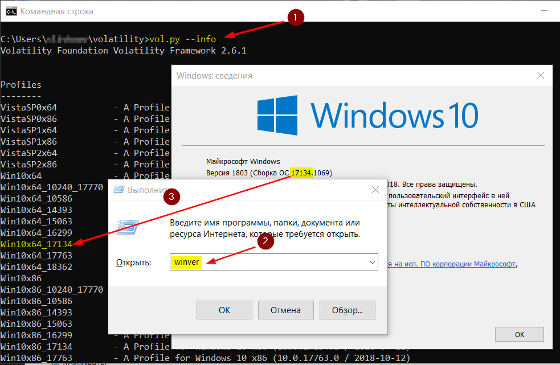560x365 pixels.
Task: Click the "Майкрософт Windows" text in winver
Action: [x=243, y=161]
